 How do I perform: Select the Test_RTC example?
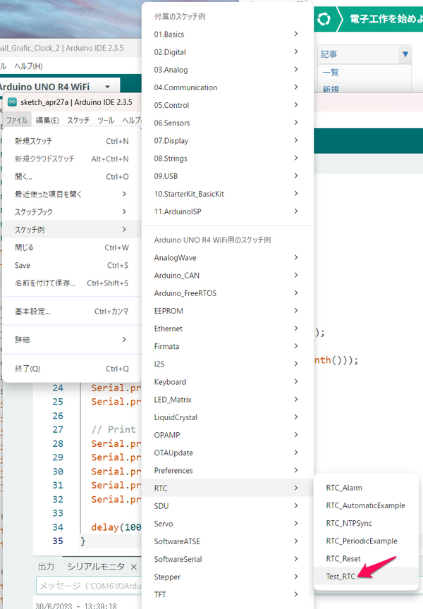pos(365,577)
